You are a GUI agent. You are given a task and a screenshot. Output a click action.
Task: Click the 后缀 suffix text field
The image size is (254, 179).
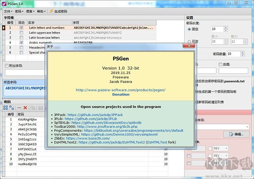(x=233, y=71)
